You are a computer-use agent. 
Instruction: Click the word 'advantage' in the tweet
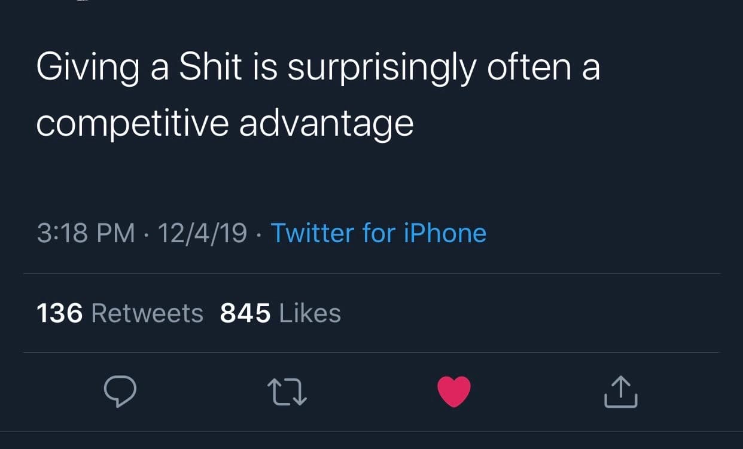coord(326,124)
